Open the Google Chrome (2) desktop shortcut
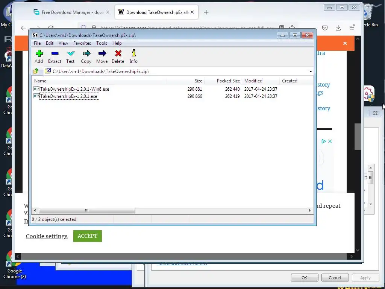 (14, 265)
